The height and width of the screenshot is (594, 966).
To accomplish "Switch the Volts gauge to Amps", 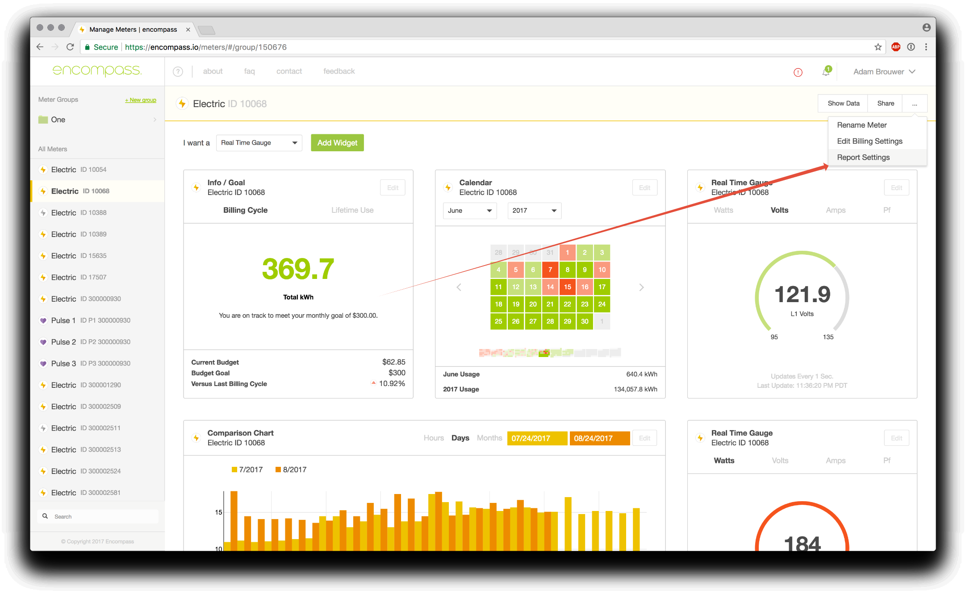I will coord(835,210).
